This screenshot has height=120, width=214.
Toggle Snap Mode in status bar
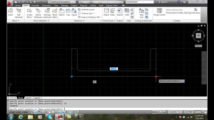click(x=35, y=112)
